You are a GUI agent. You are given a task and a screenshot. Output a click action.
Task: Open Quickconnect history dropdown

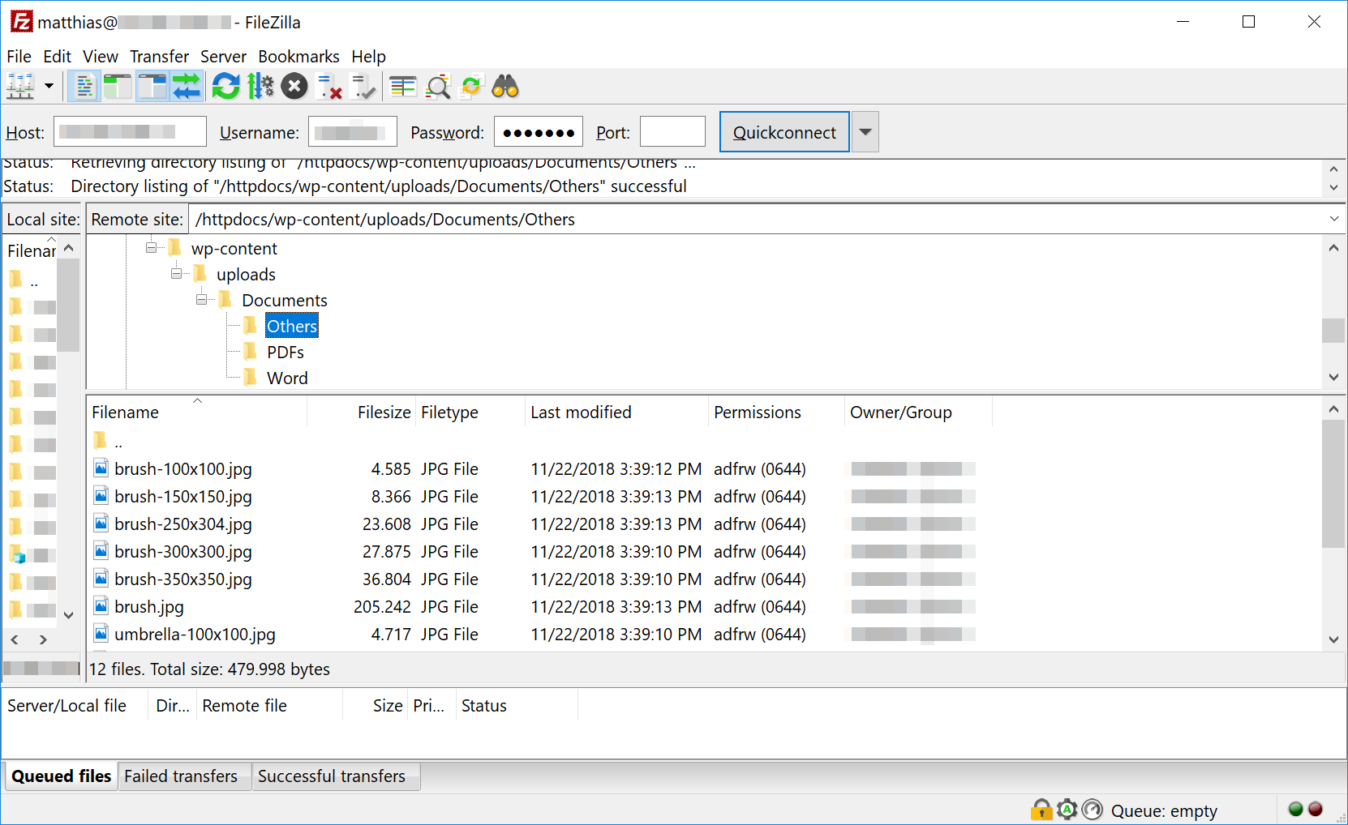[x=865, y=132]
